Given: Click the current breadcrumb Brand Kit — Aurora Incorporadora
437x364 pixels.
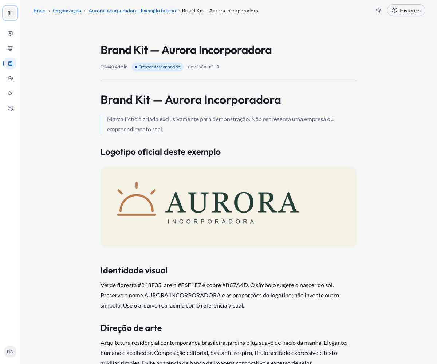Looking at the screenshot, I should tap(220, 11).
